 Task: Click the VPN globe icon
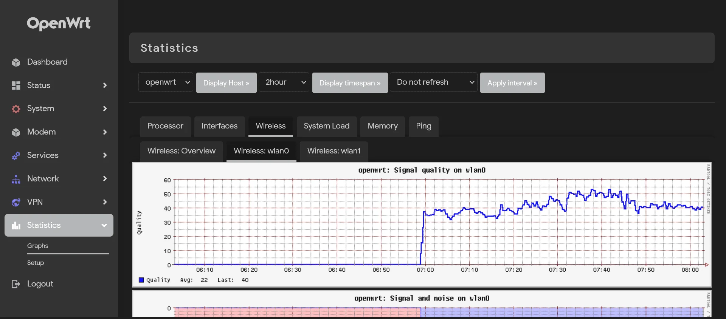click(16, 203)
